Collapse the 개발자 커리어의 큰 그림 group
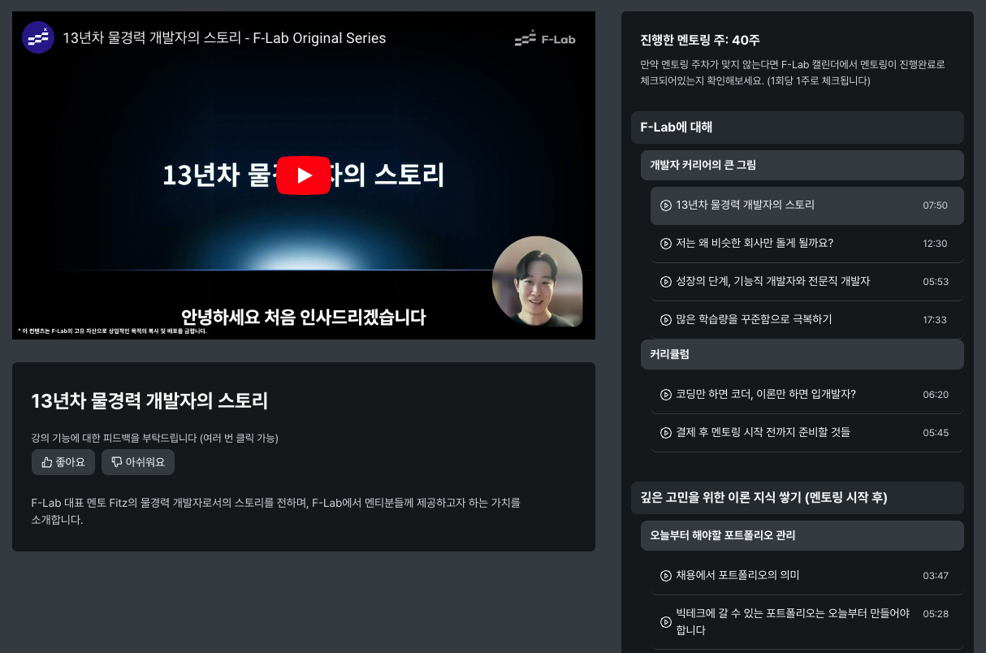The height and width of the screenshot is (653, 986). pyautogui.click(x=802, y=165)
